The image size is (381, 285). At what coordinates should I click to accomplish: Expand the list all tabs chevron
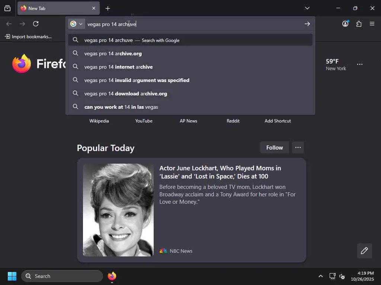pos(307,8)
